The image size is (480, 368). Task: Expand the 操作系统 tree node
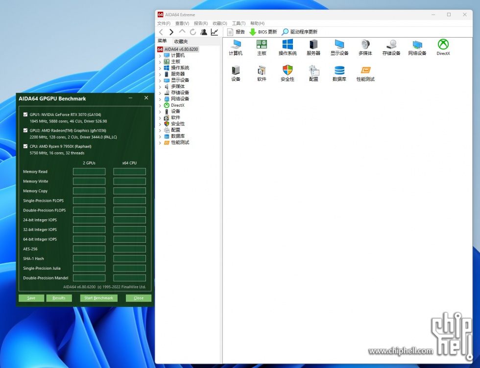(160, 68)
